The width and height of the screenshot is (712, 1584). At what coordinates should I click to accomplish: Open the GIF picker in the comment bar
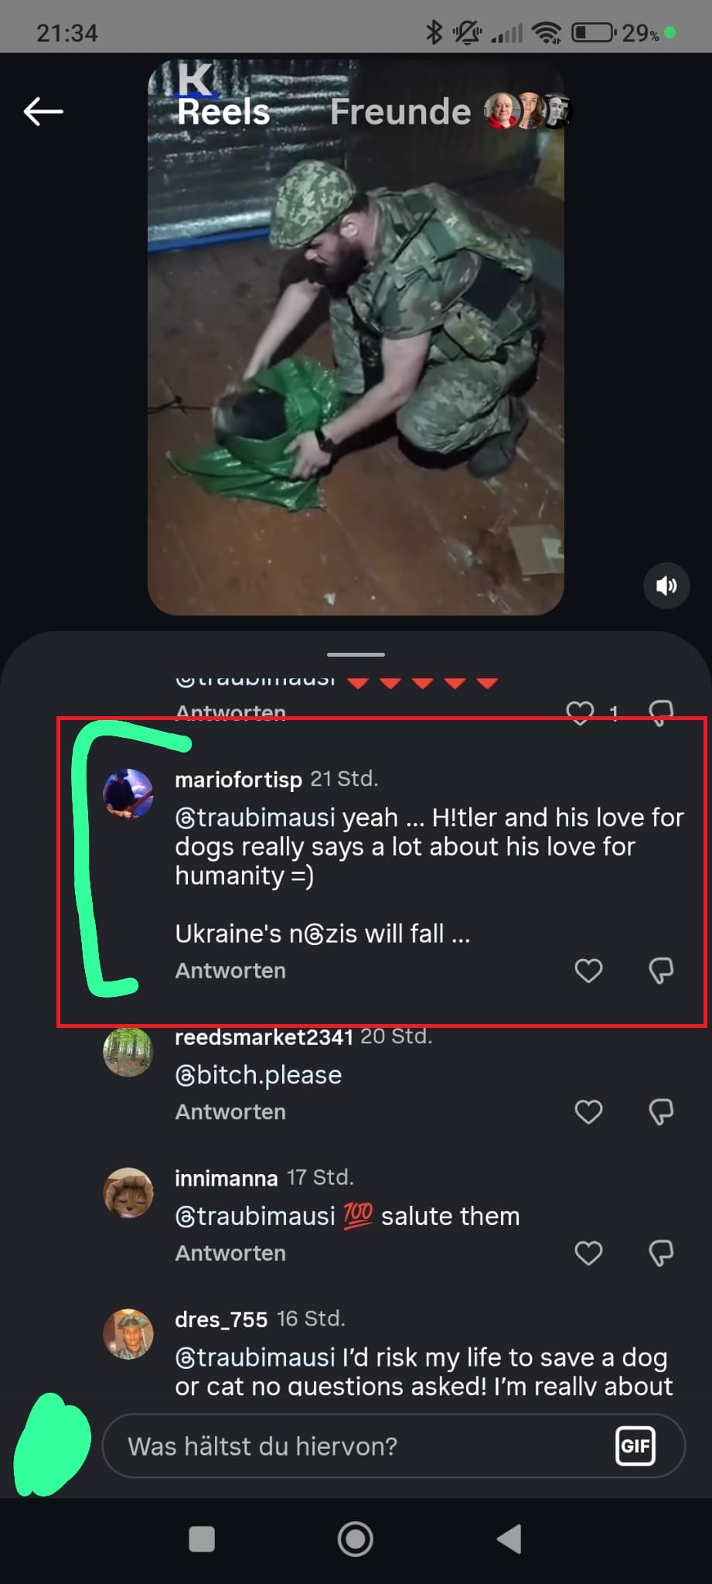pyautogui.click(x=635, y=1445)
